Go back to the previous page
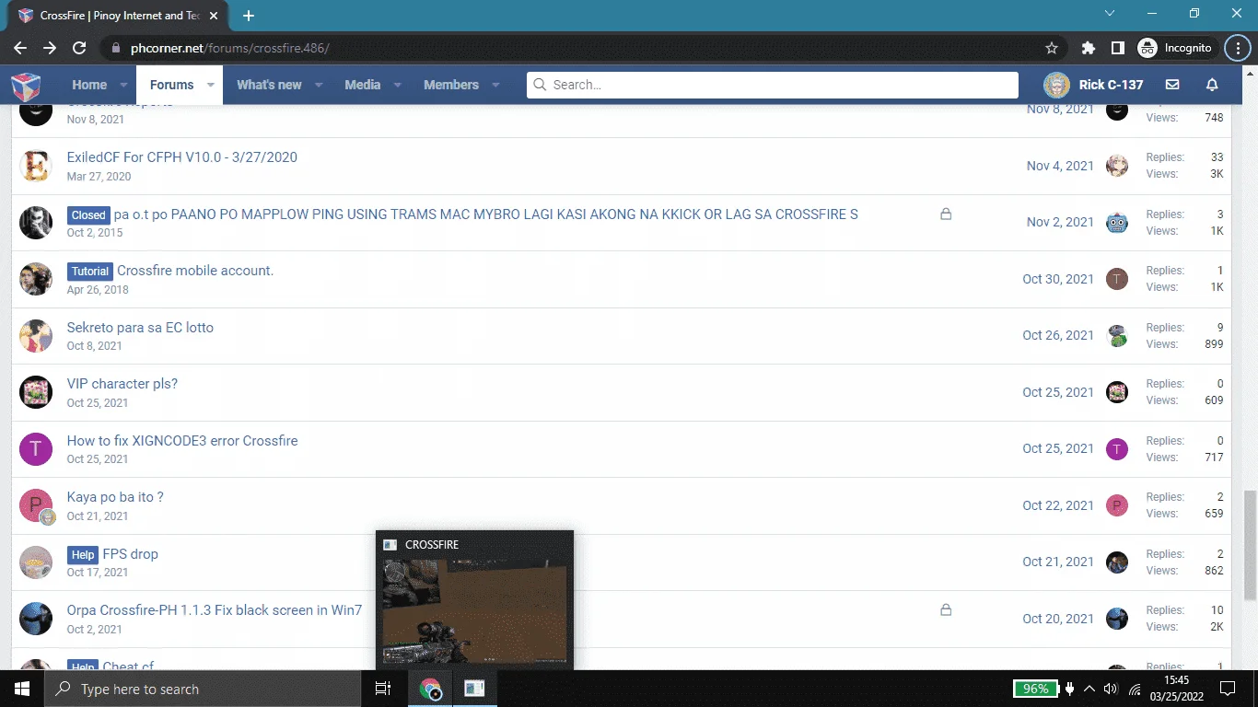Image resolution: width=1258 pixels, height=707 pixels. click(20, 48)
